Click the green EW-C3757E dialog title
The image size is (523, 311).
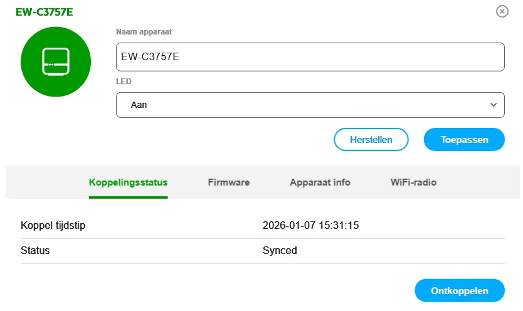click(x=45, y=12)
